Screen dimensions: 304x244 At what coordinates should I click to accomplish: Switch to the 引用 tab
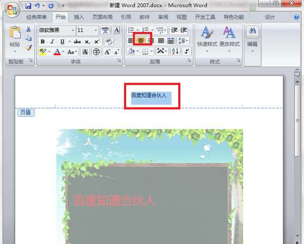pos(126,17)
